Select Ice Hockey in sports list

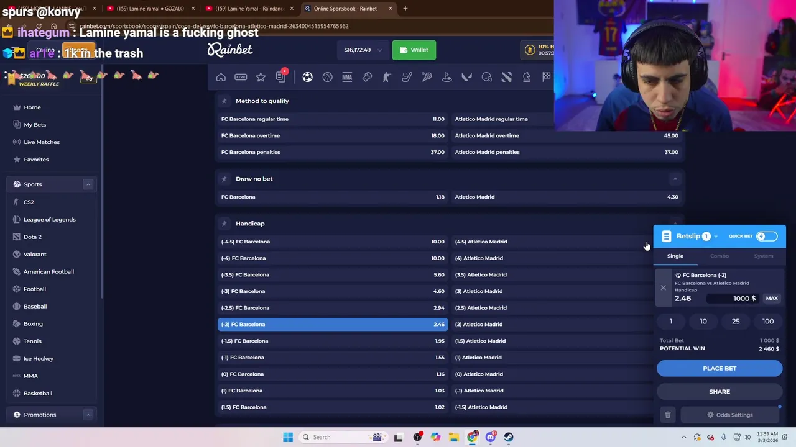tap(39, 358)
